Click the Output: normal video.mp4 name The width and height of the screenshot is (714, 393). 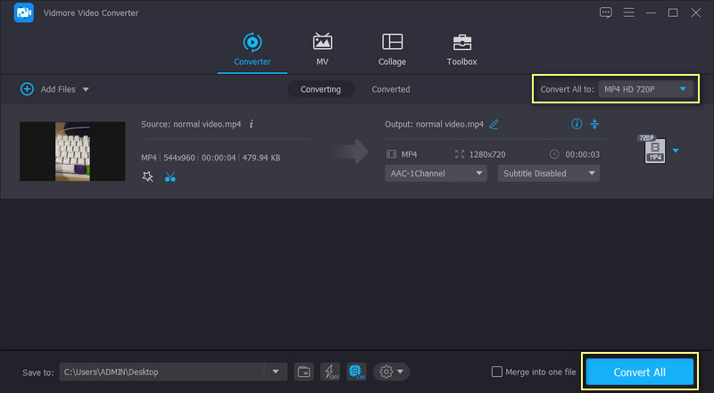coord(434,124)
